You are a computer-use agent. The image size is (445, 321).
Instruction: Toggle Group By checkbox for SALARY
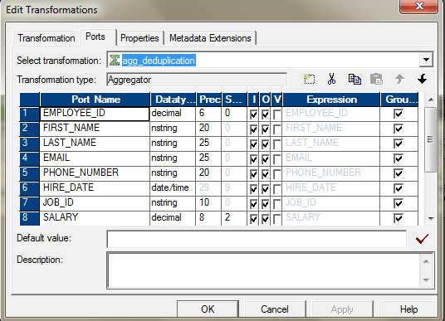399,218
